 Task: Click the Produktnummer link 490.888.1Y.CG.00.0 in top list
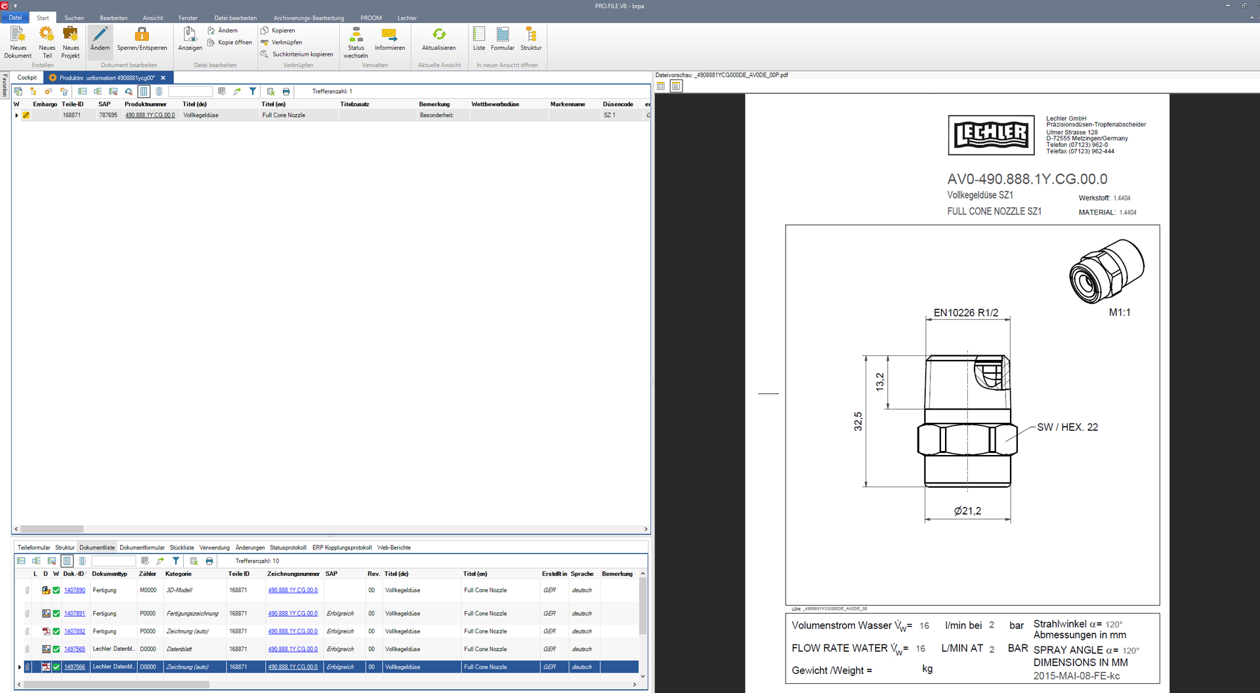(x=150, y=115)
